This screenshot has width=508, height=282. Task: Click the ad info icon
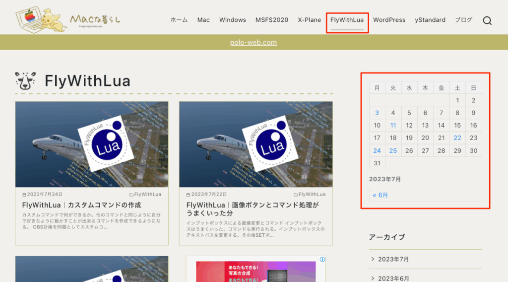point(322,259)
